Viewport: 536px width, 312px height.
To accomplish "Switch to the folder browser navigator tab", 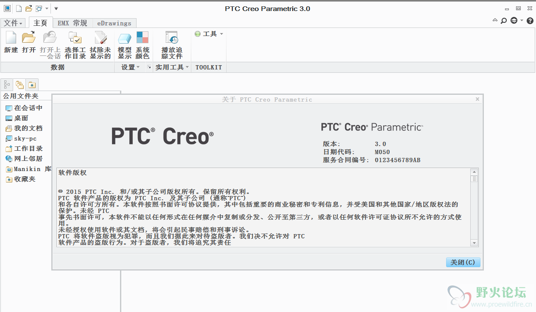I will tap(20, 85).
